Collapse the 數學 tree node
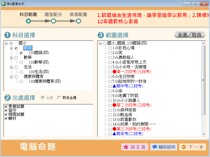 pyautogui.click(x=11, y=58)
